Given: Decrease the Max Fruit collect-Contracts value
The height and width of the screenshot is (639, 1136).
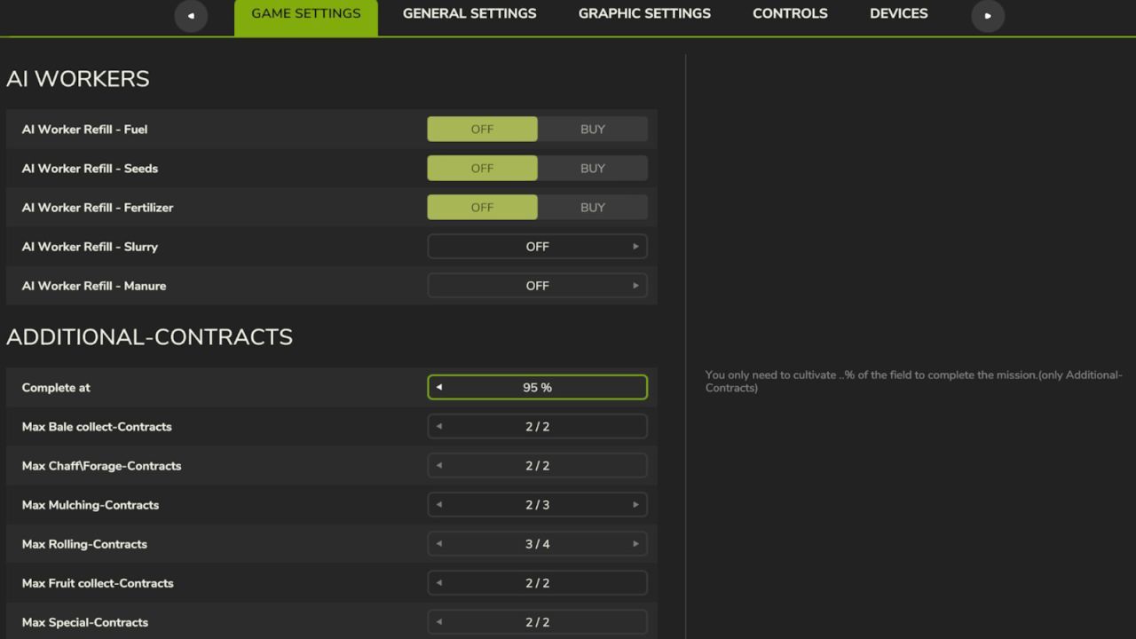Looking at the screenshot, I should [438, 583].
